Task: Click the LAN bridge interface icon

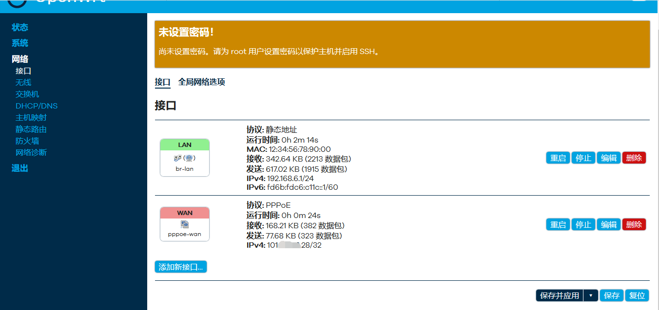Action: 184,158
